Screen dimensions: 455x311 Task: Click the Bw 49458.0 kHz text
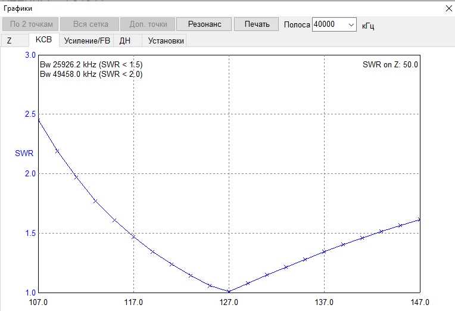91,74
